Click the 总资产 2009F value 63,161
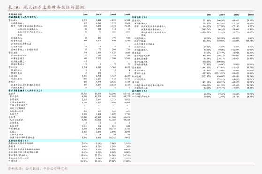The height and width of the screenshot is (174, 262). [x=127, y=94]
